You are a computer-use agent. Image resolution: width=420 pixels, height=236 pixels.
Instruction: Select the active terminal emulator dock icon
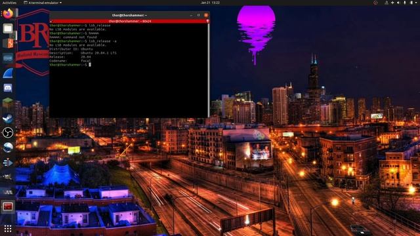point(8,206)
